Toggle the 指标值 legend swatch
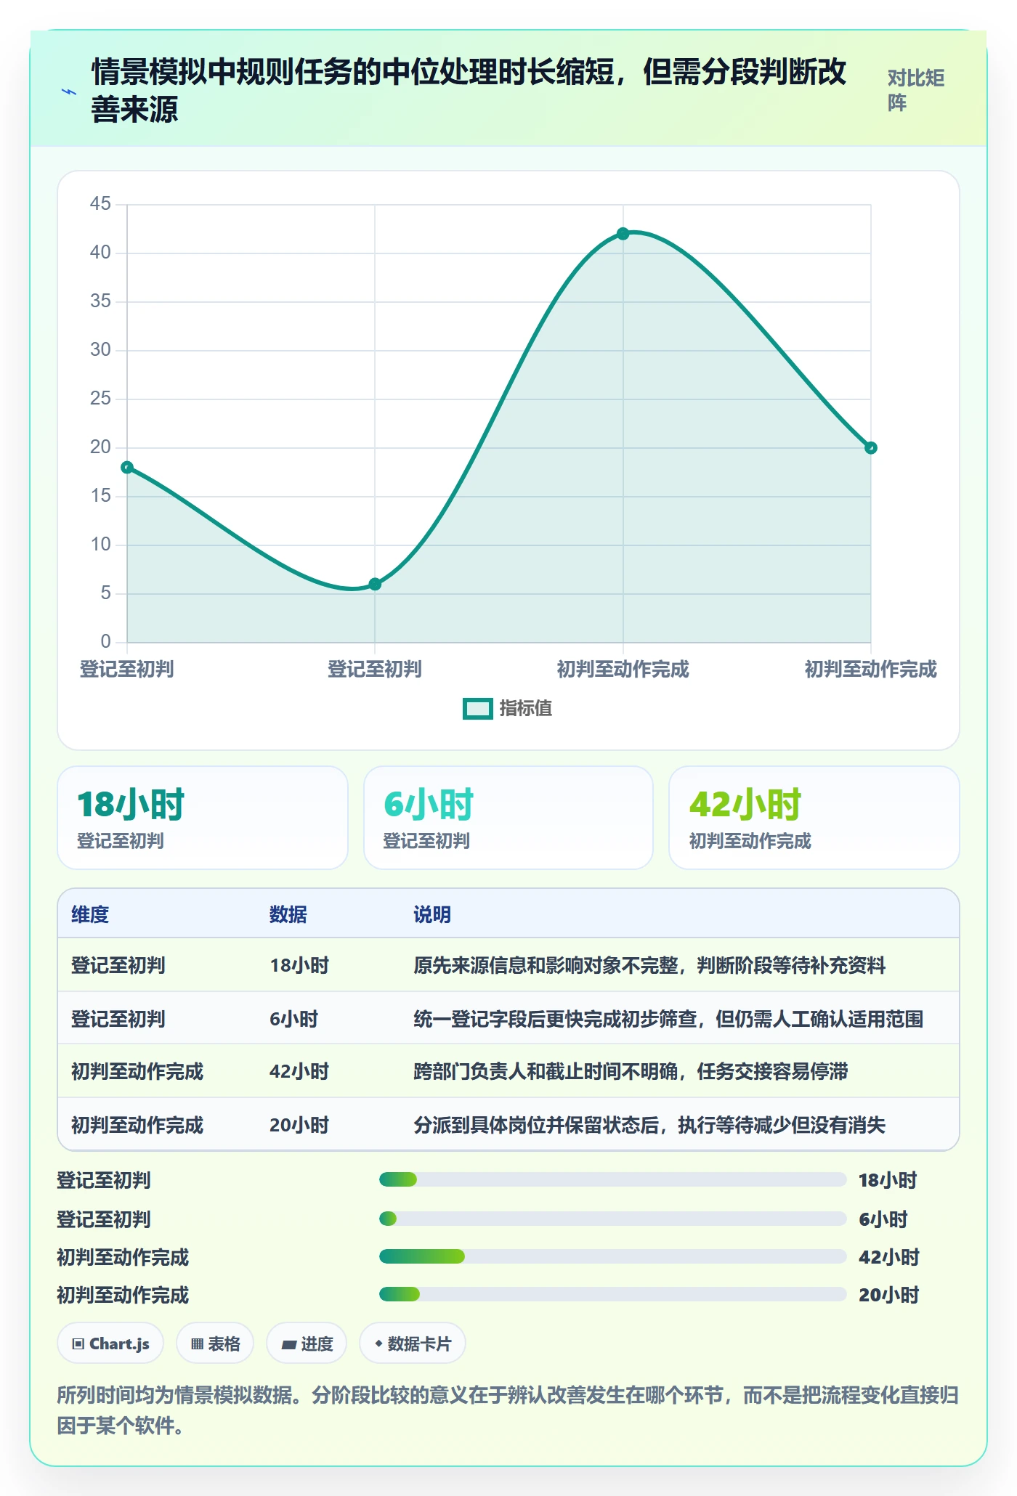 [478, 708]
